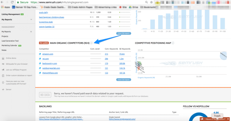The width and height of the screenshot is (231, 121).
Task: Open Projects in sidebar
Action: pyautogui.click(x=5, y=36)
